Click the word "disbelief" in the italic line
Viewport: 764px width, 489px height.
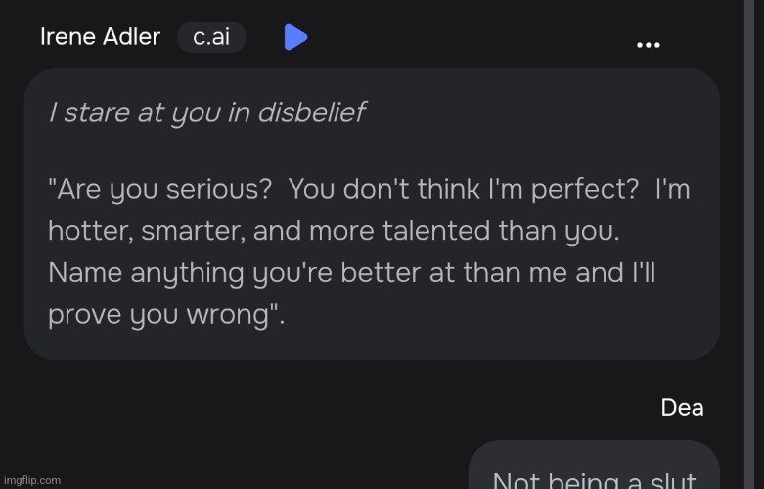click(310, 112)
